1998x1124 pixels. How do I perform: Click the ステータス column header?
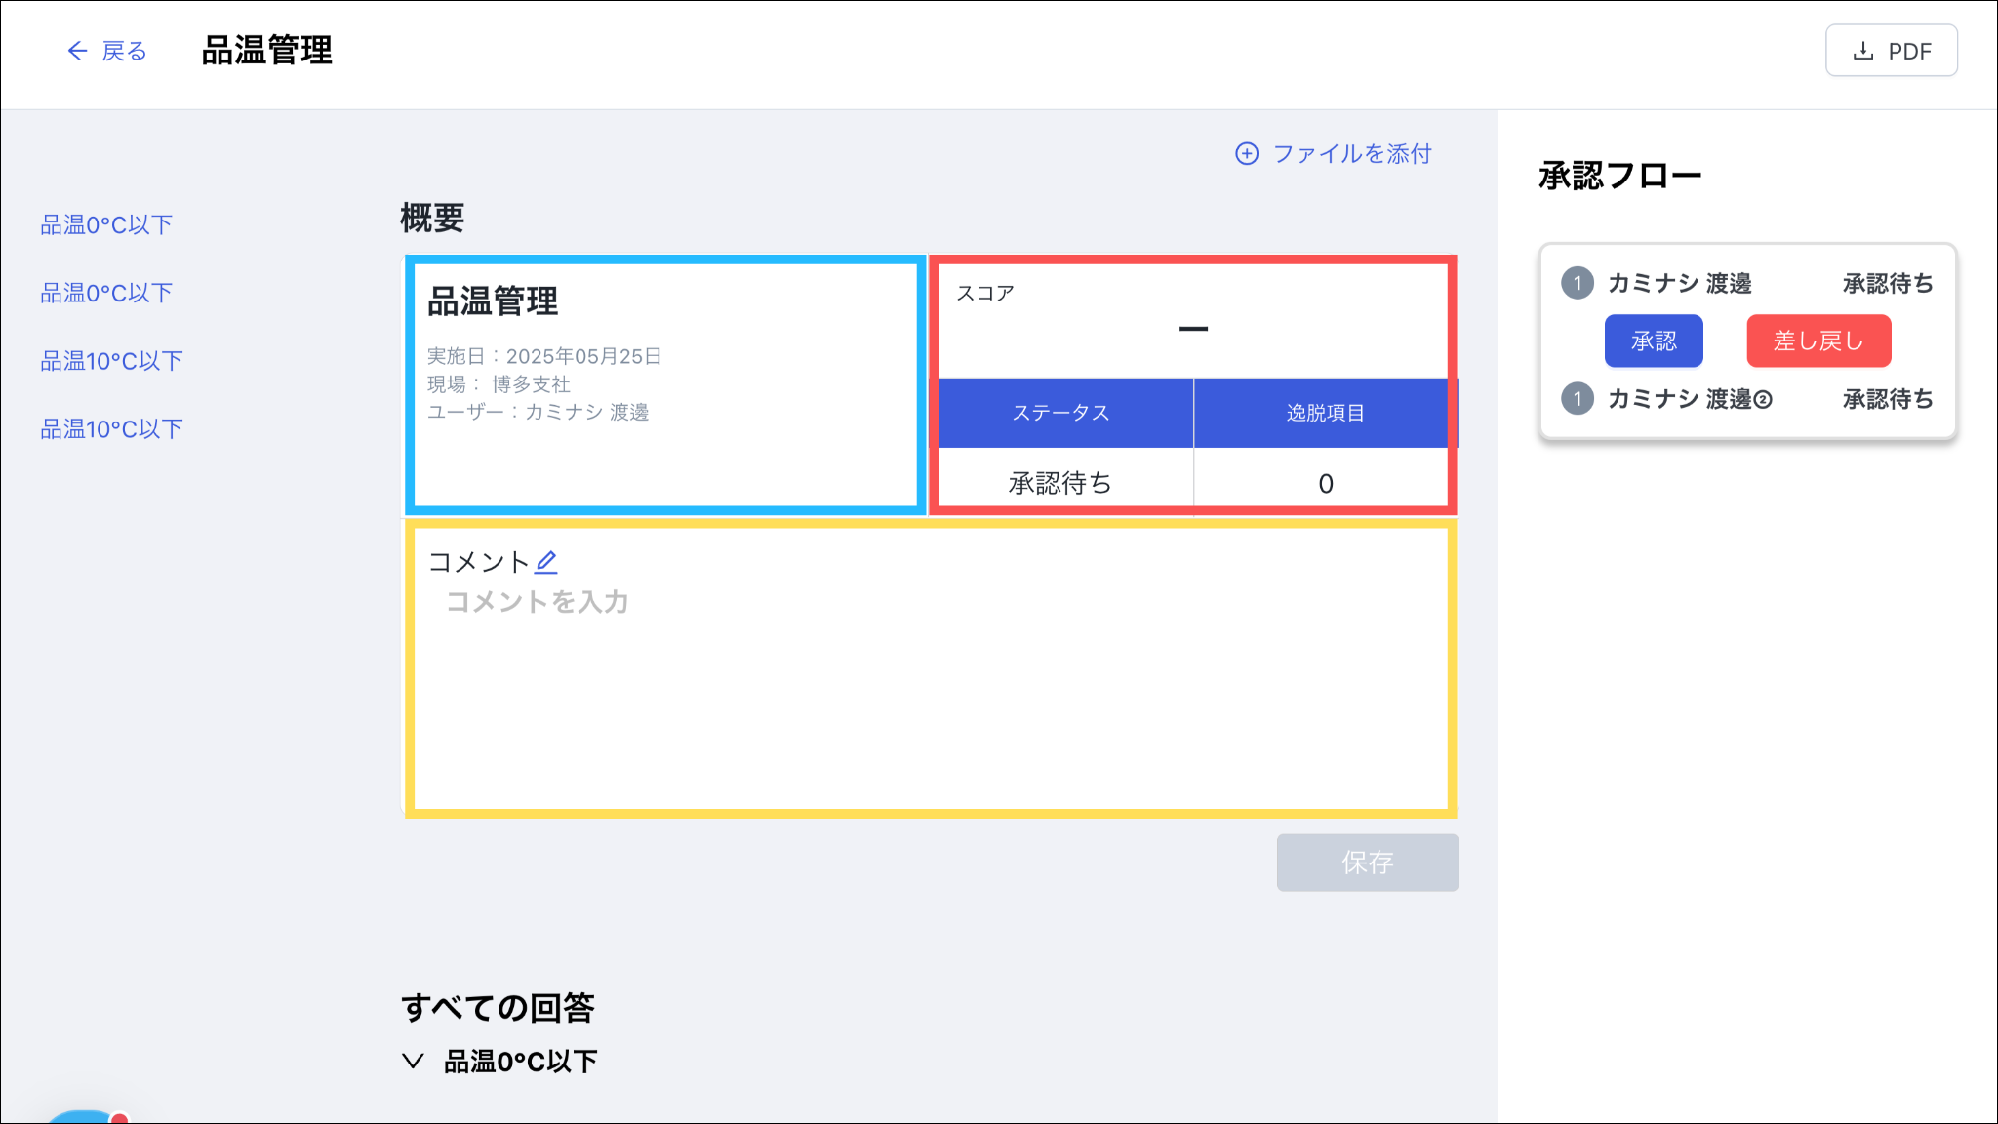coord(1061,413)
